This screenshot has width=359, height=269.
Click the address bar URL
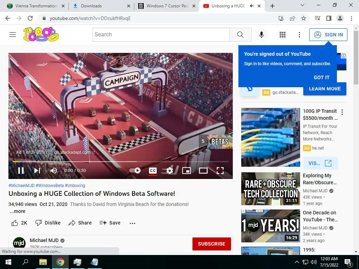tap(90, 18)
